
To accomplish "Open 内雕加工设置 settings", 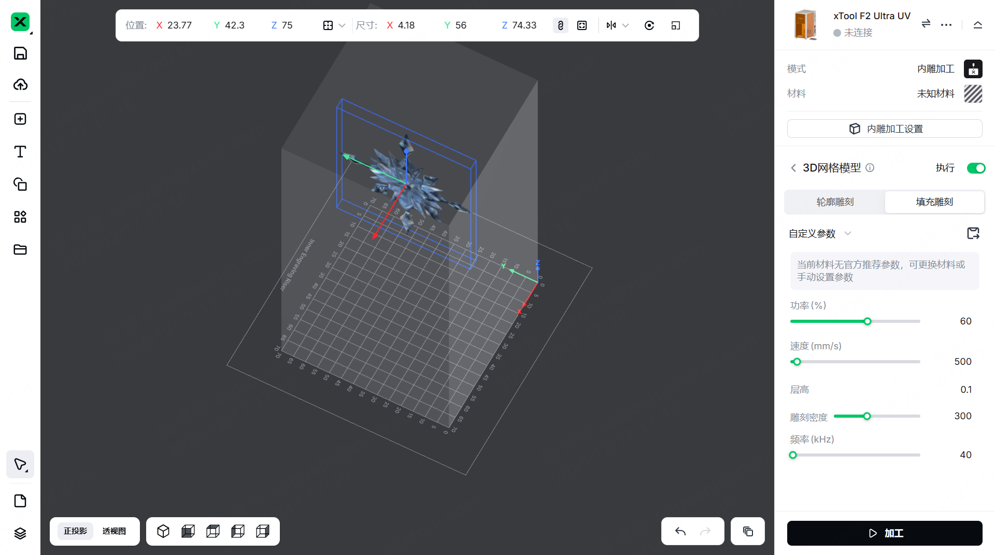I will click(885, 129).
